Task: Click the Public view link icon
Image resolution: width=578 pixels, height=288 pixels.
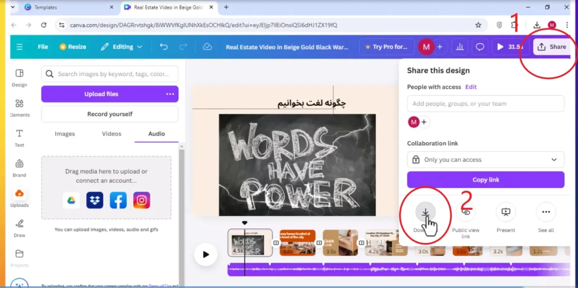Action: coord(466,212)
